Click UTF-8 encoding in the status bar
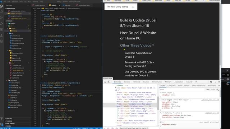 point(91,128)
